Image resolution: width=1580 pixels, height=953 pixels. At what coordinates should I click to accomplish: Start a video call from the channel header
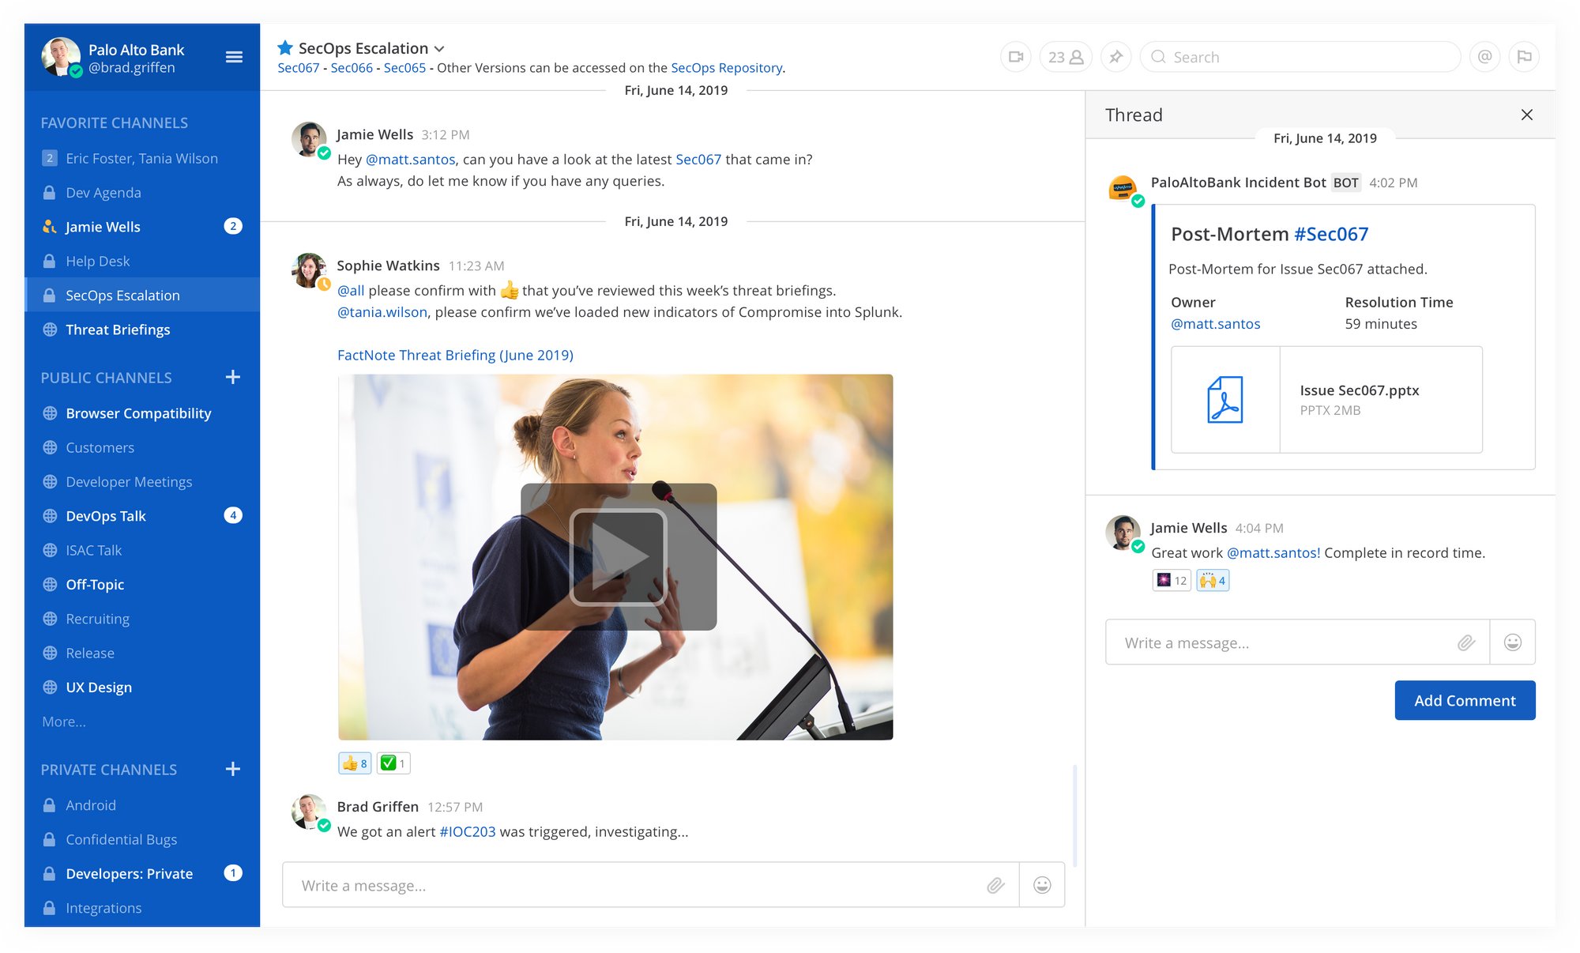tap(1016, 56)
